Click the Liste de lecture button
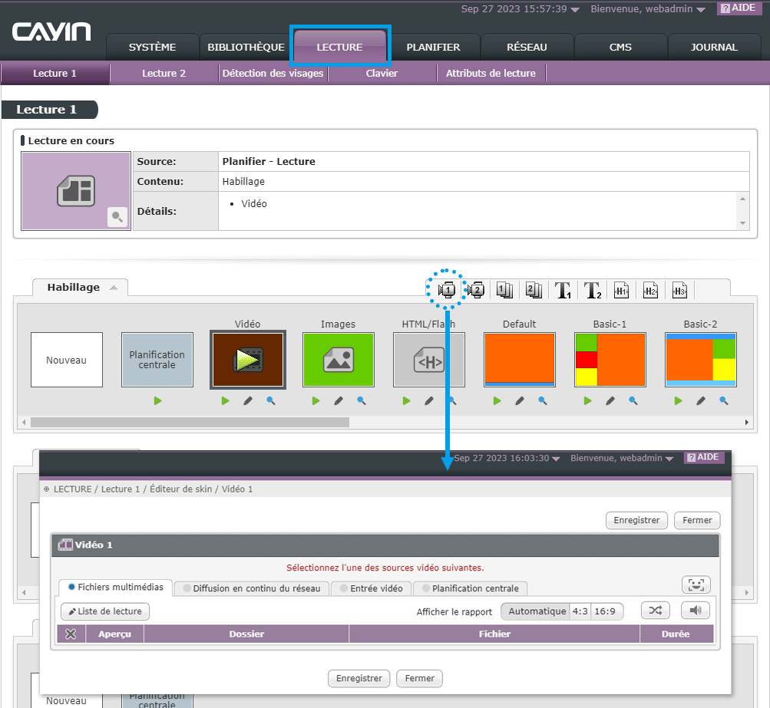The height and width of the screenshot is (708, 770). tap(105, 611)
